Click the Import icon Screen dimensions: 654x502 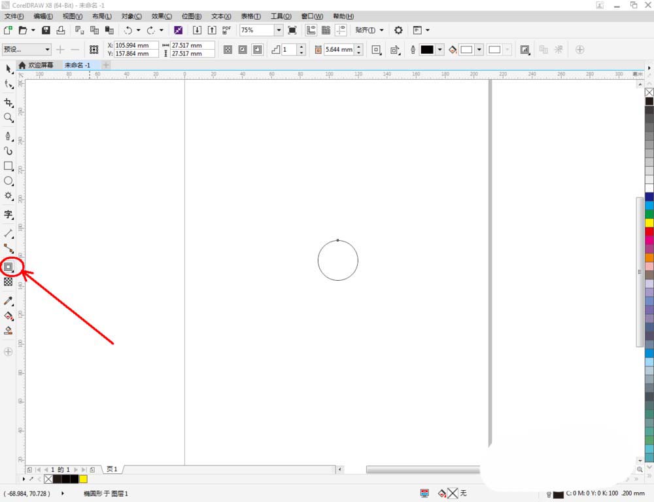point(197,30)
